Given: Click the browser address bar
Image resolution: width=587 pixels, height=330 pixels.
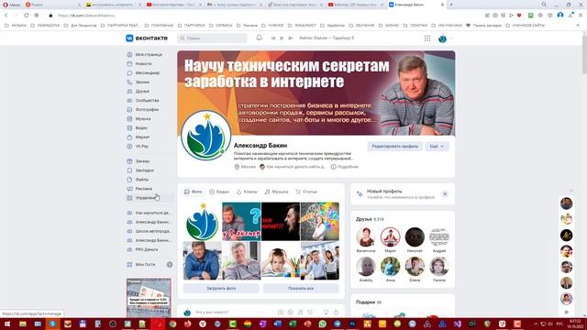Looking at the screenshot, I should [x=262, y=16].
